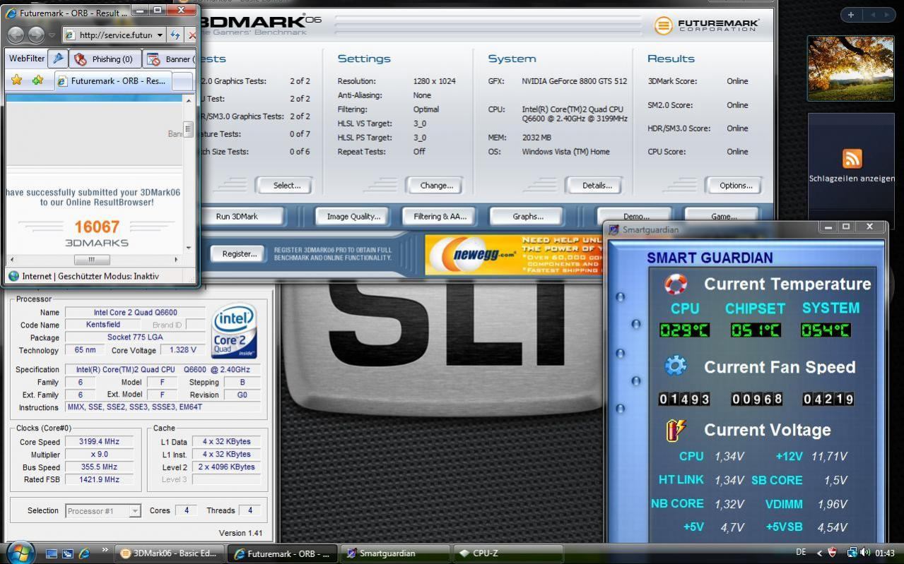Viewport: 904px width, 564px height.
Task: Click CPU-Z Core Speed 3199.4 MHz field
Action: (99, 442)
